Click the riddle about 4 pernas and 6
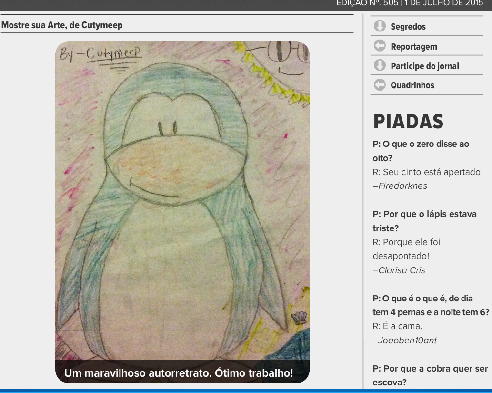The width and height of the screenshot is (492, 393). pos(431,305)
